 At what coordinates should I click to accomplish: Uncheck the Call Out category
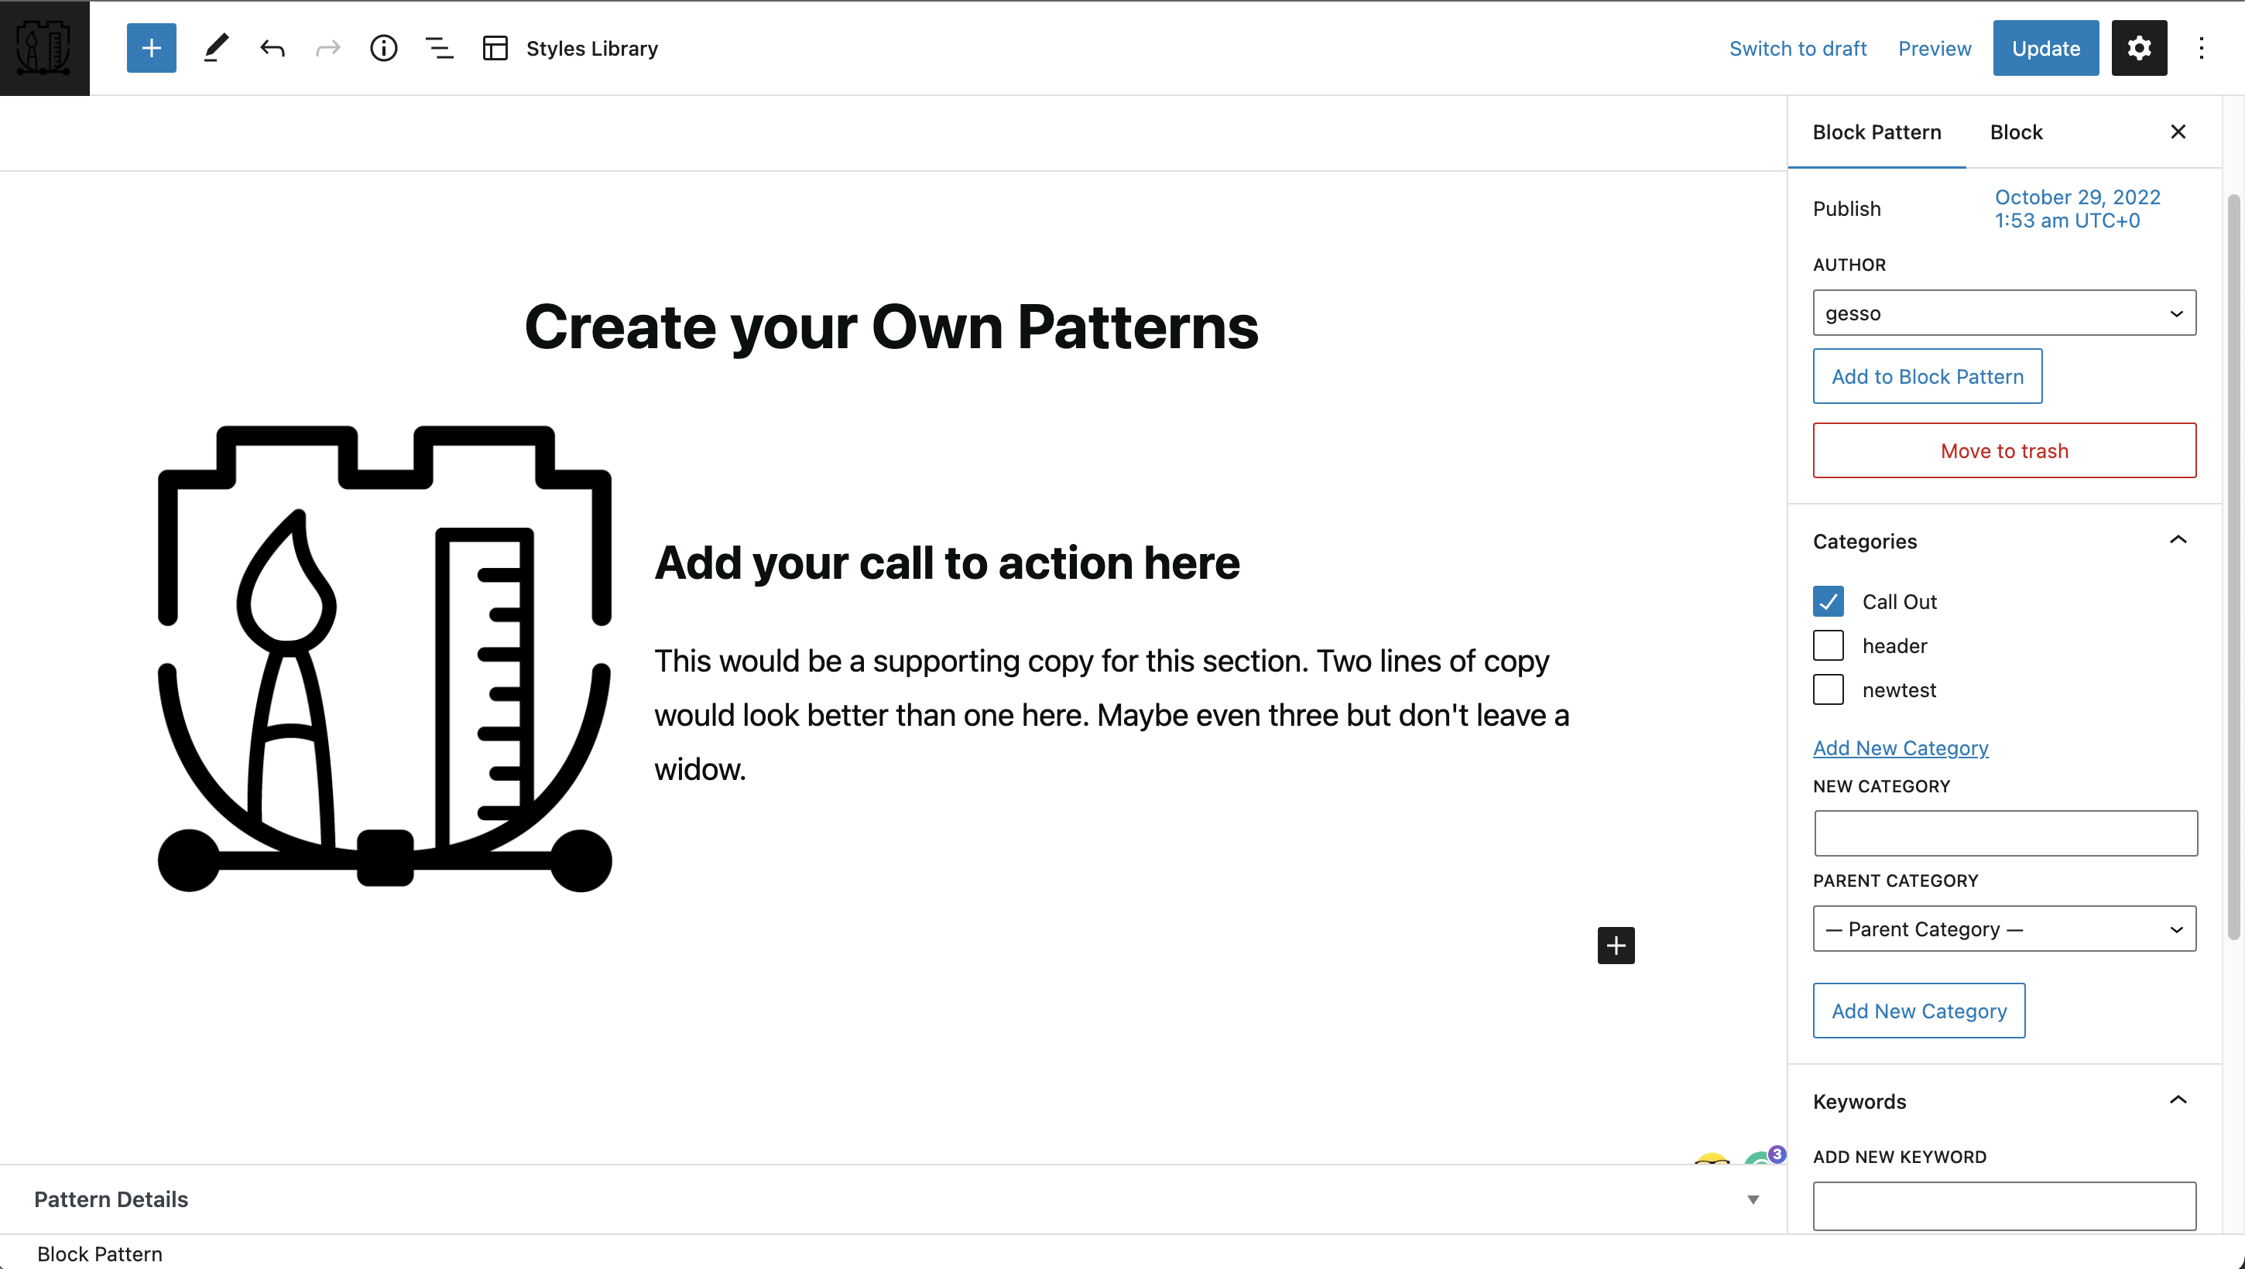(x=1829, y=601)
